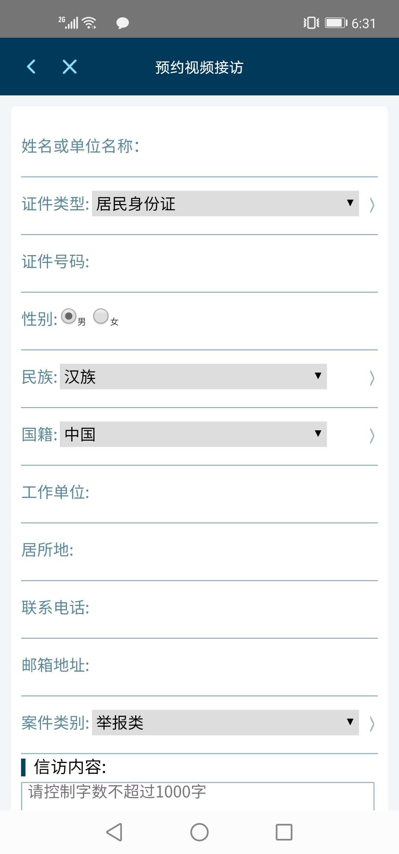
Task: Tap the recent apps square button
Action: click(284, 832)
